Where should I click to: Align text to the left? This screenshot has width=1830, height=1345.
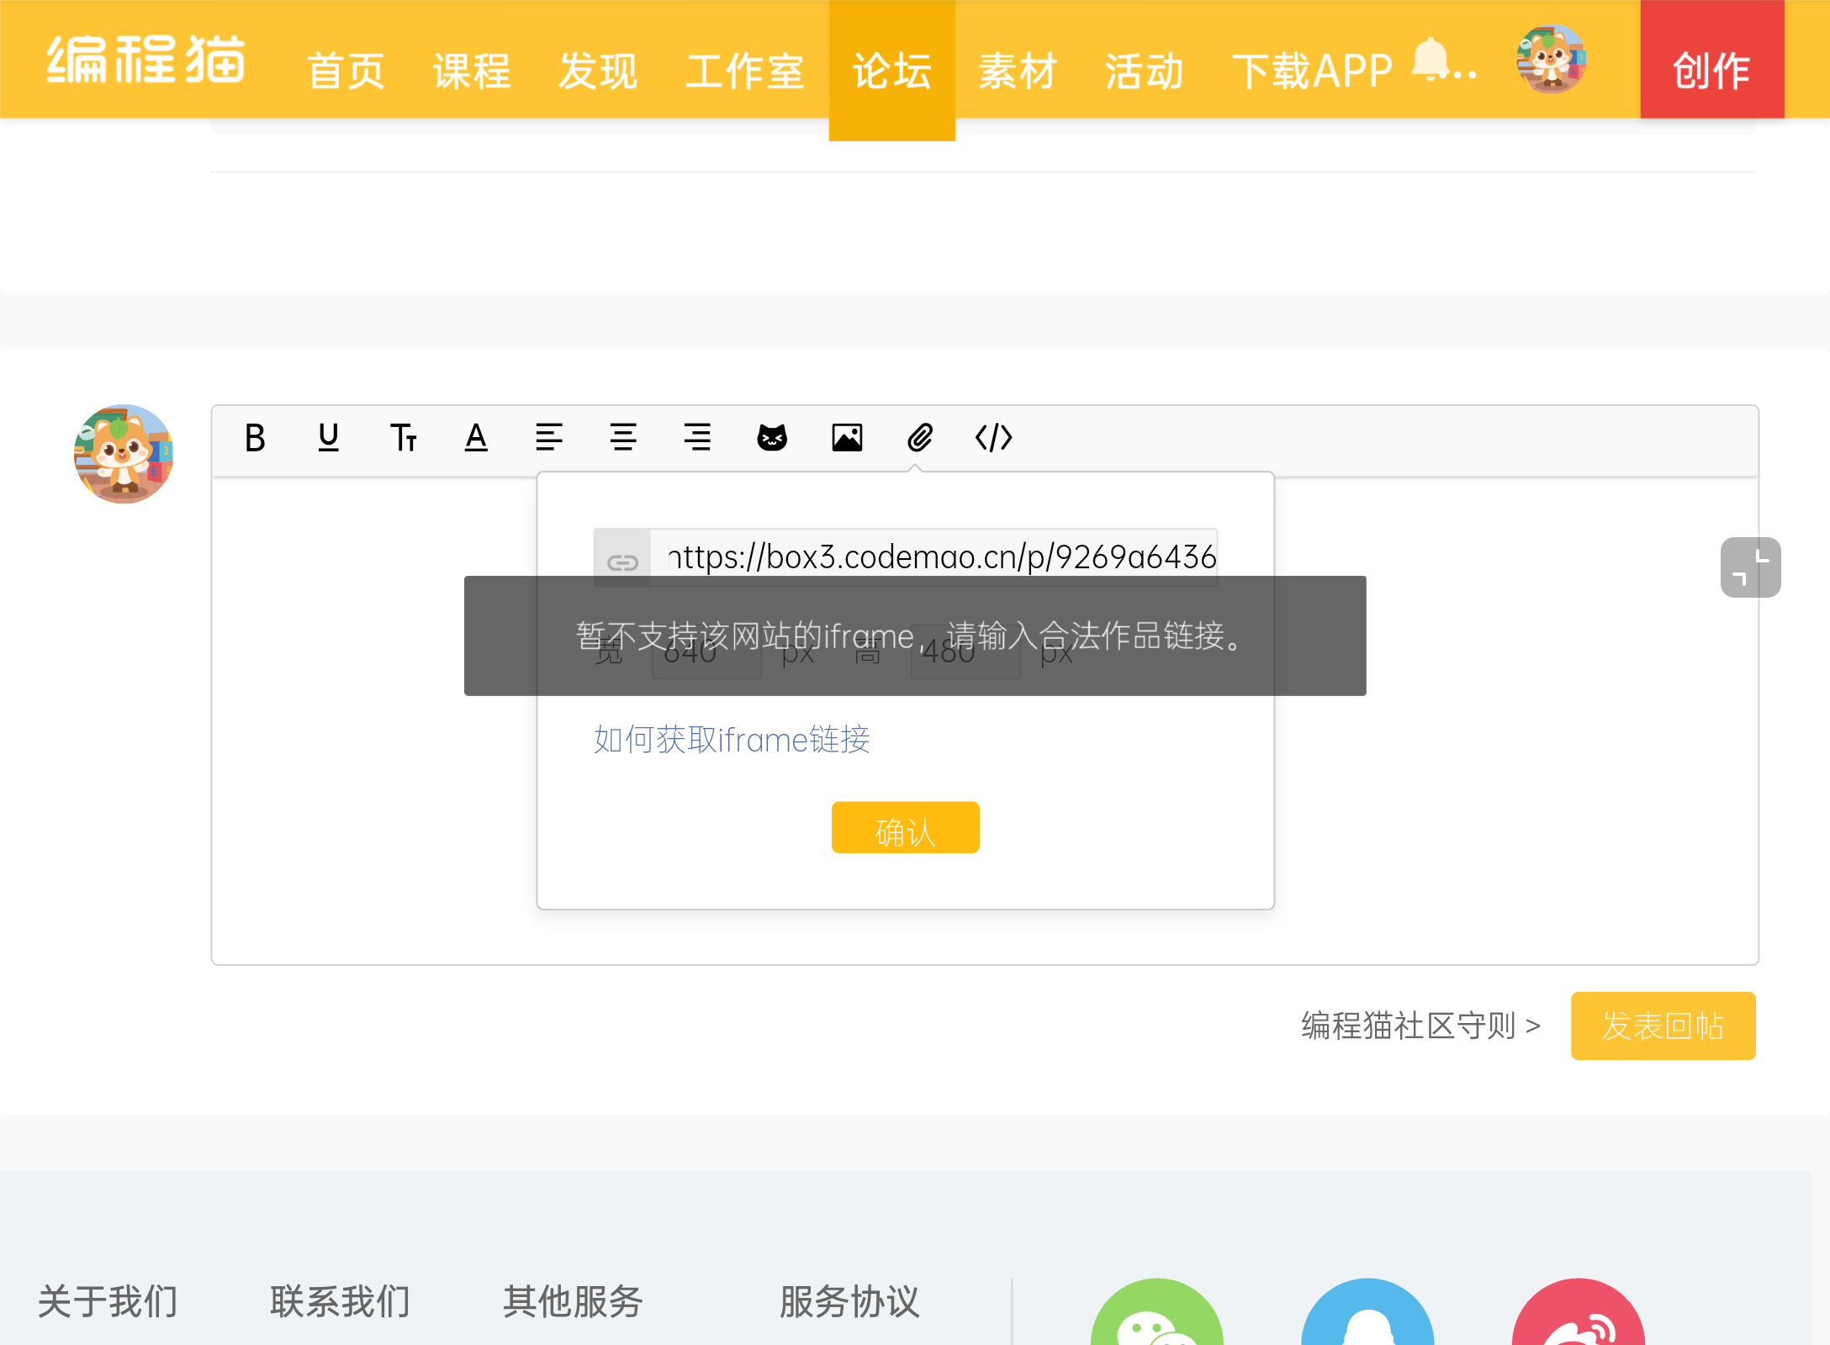click(549, 438)
